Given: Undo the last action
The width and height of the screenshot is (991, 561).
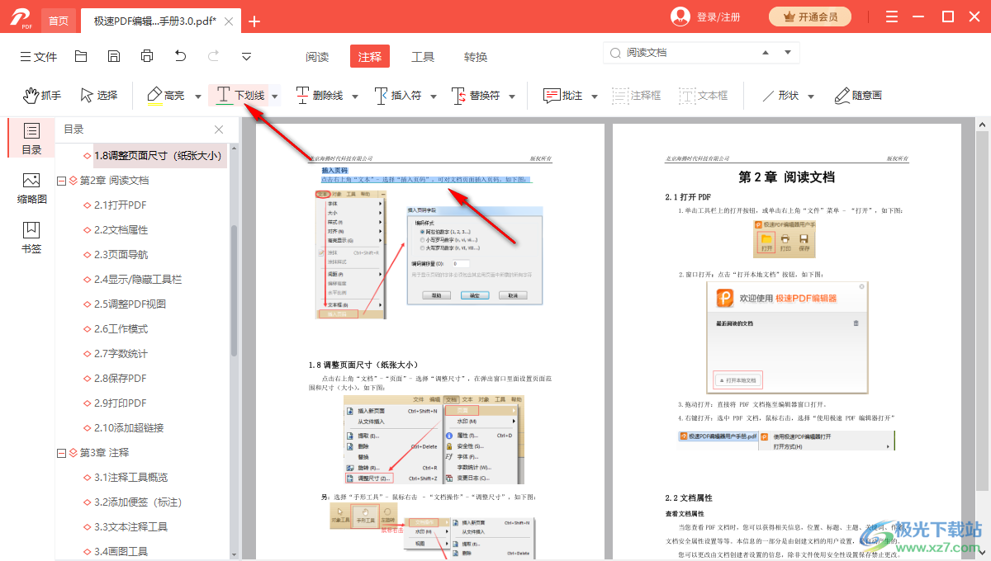Looking at the screenshot, I should [x=180, y=57].
